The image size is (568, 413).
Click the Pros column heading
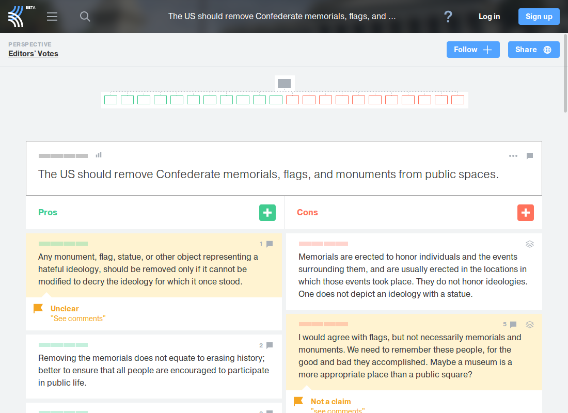(48, 212)
